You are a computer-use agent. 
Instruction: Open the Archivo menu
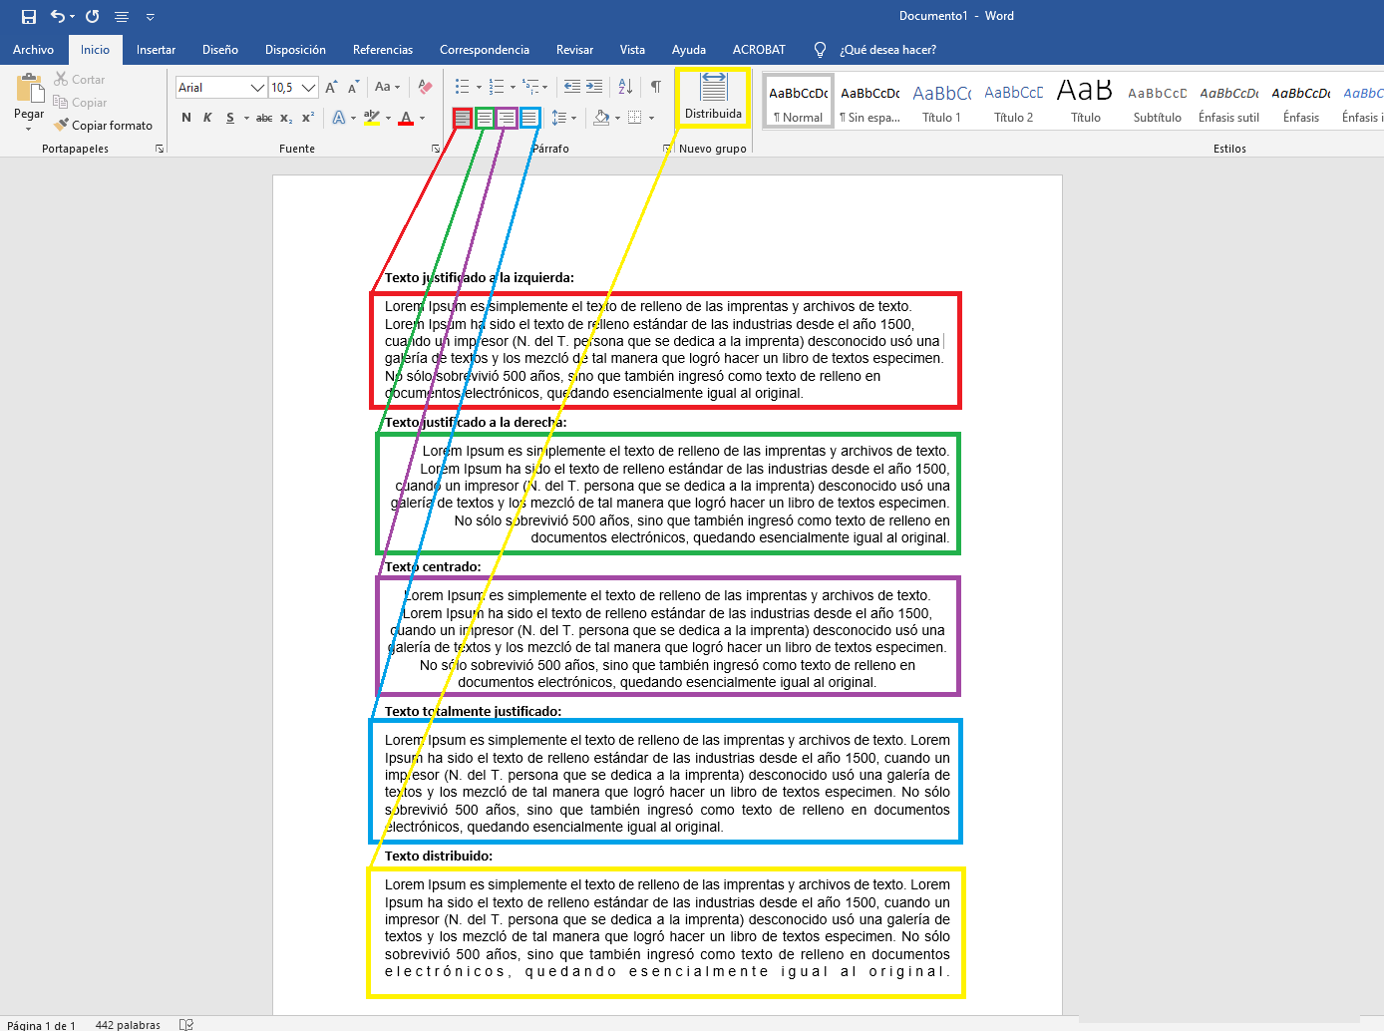(33, 49)
